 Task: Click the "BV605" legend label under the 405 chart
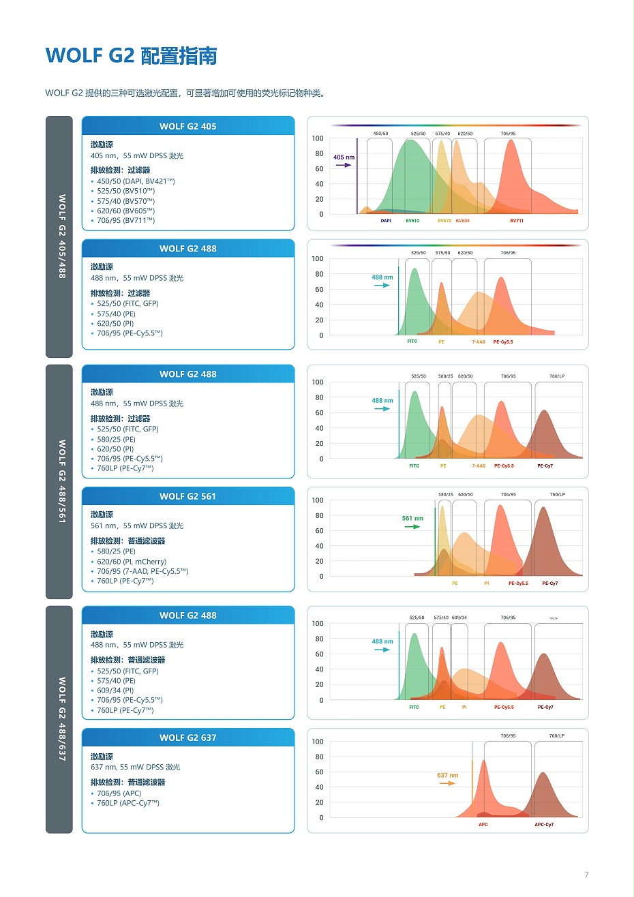point(462,221)
